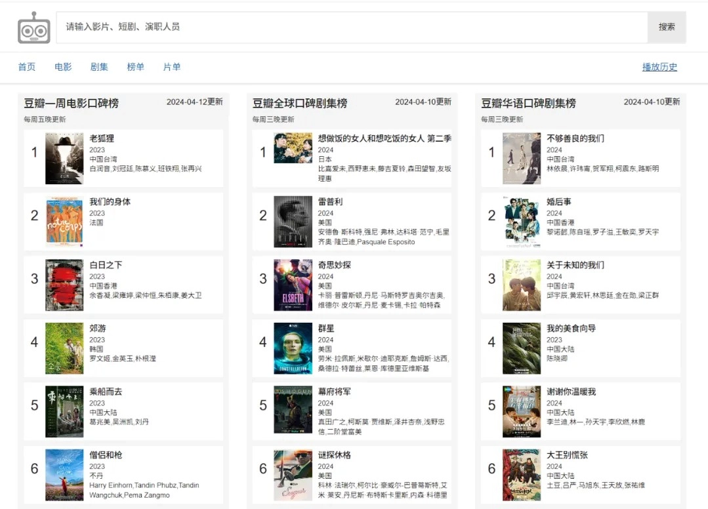Click the 不够善良的我们 poster
708x509 pixels.
coord(522,158)
